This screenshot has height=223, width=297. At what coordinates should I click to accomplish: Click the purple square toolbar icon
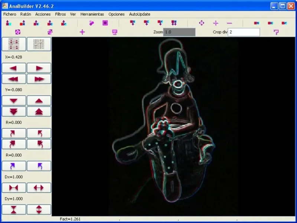[x=105, y=23]
